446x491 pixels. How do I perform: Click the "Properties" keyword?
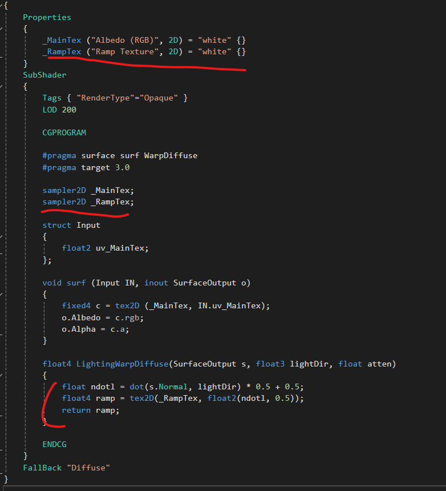pos(47,17)
